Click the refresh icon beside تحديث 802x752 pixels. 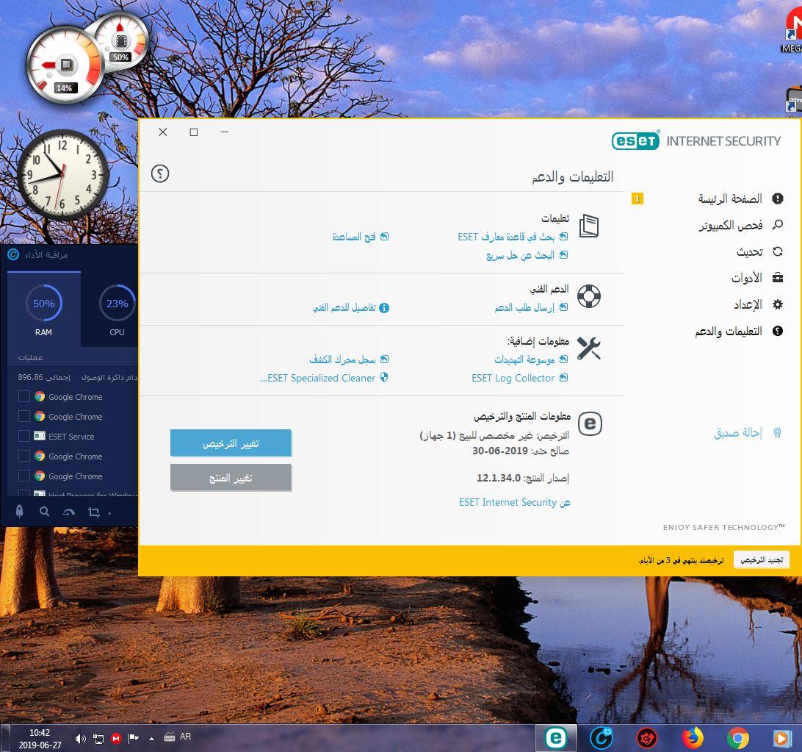point(778,251)
